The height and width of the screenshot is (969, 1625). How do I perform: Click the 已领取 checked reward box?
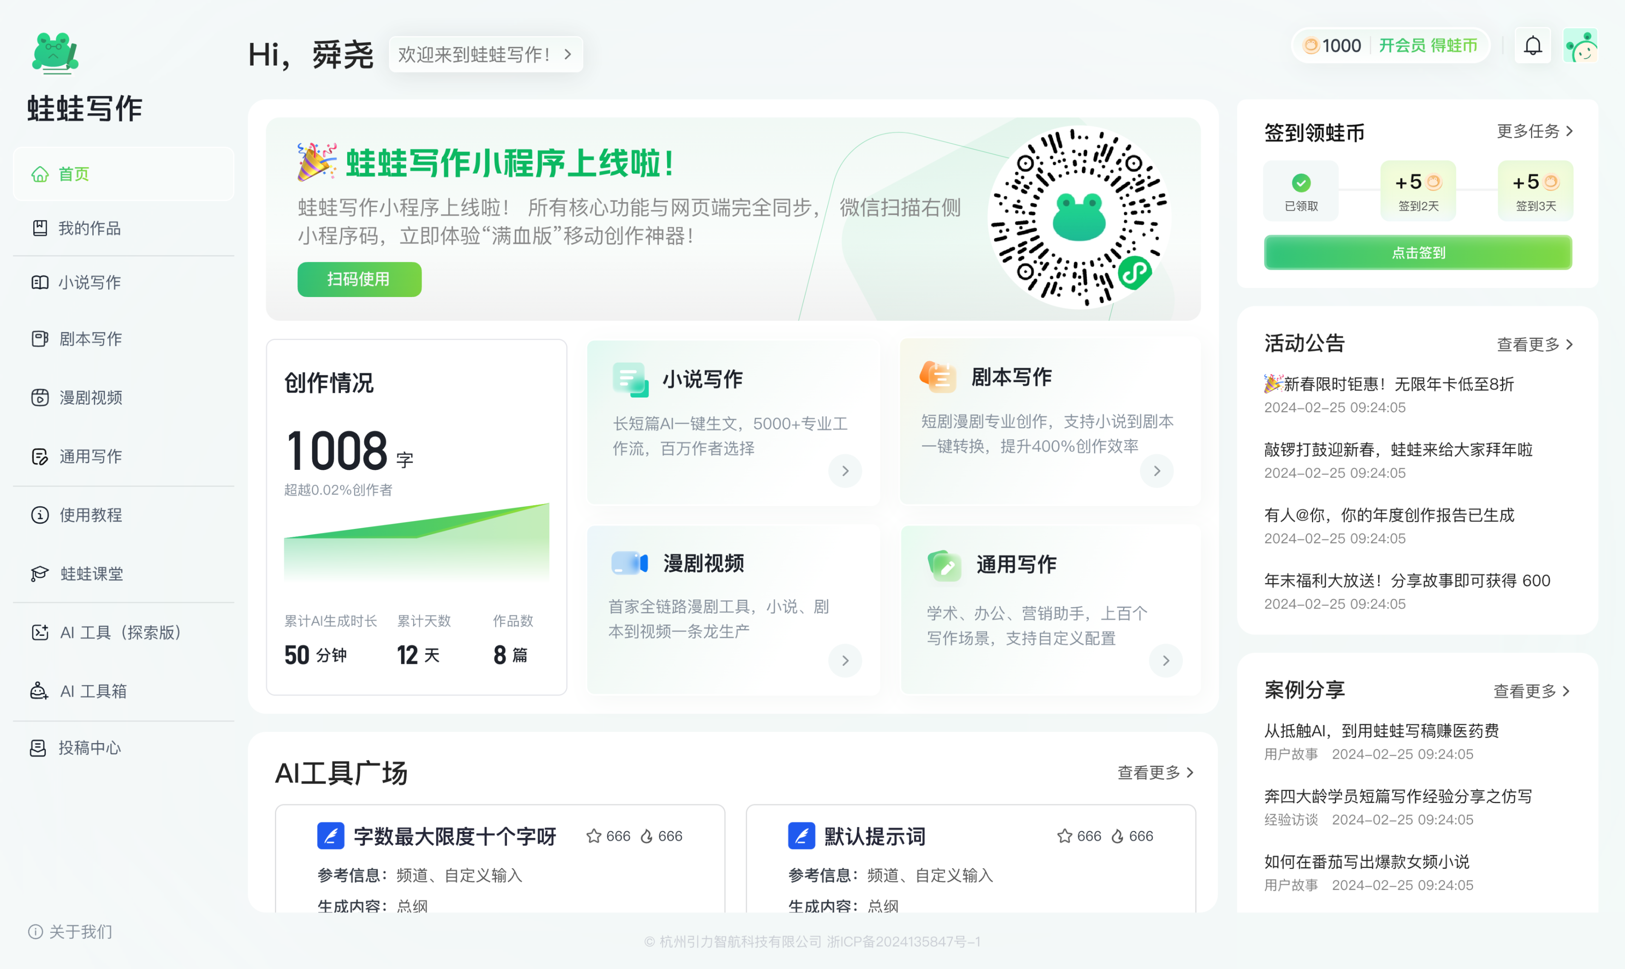pos(1300,191)
